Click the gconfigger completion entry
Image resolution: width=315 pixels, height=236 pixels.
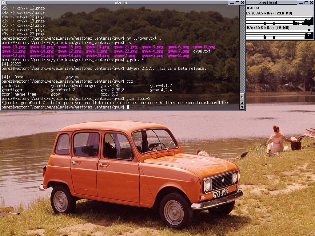click(x=12, y=90)
